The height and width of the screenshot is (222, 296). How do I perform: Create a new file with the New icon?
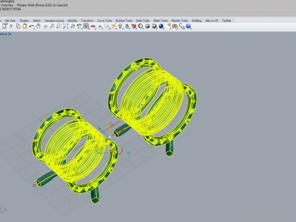[x=5, y=26]
